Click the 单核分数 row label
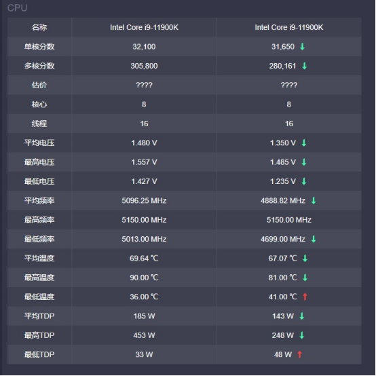Image resolution: width=376 pixels, height=376 pixels. click(x=39, y=47)
